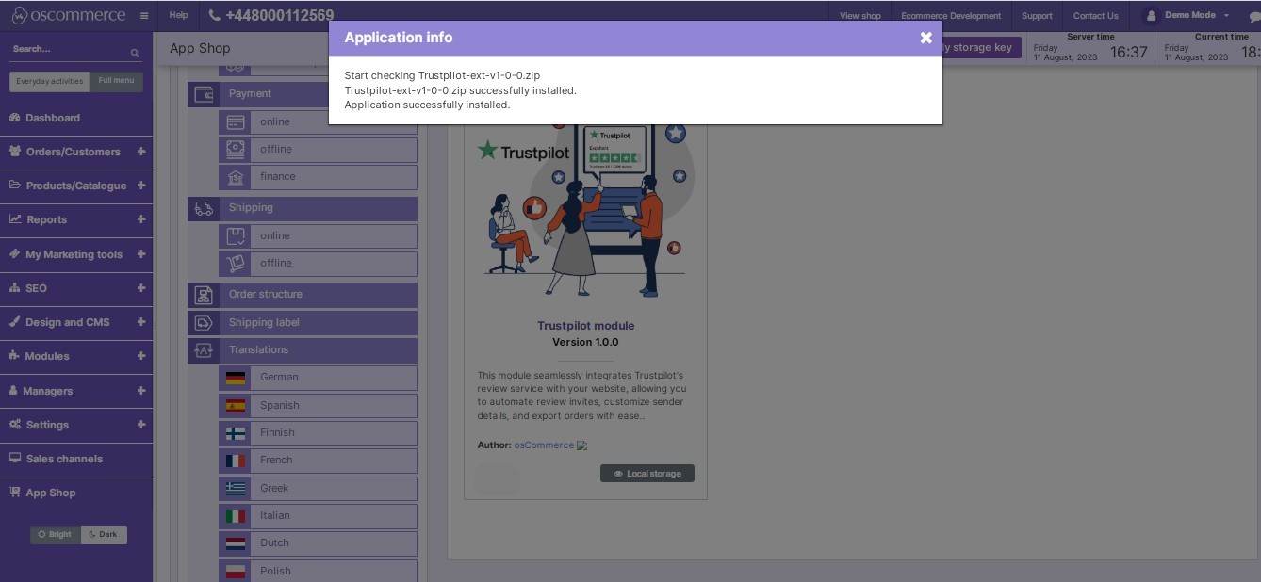Click the online payment card icon
The height and width of the screenshot is (582, 1261).
236,122
